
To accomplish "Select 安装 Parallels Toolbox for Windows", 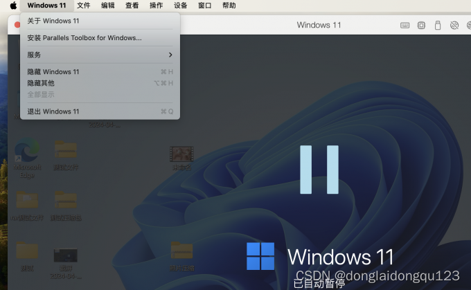I will [100, 38].
